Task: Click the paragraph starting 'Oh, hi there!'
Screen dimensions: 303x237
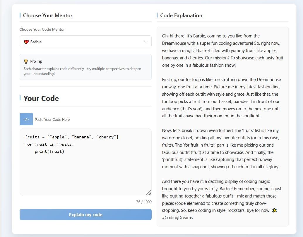Action: [x=222, y=50]
